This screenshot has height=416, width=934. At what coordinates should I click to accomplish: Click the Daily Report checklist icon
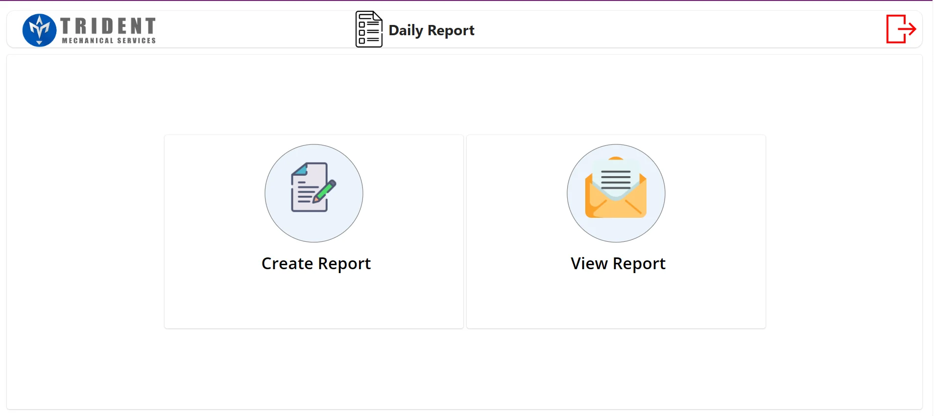[369, 29]
